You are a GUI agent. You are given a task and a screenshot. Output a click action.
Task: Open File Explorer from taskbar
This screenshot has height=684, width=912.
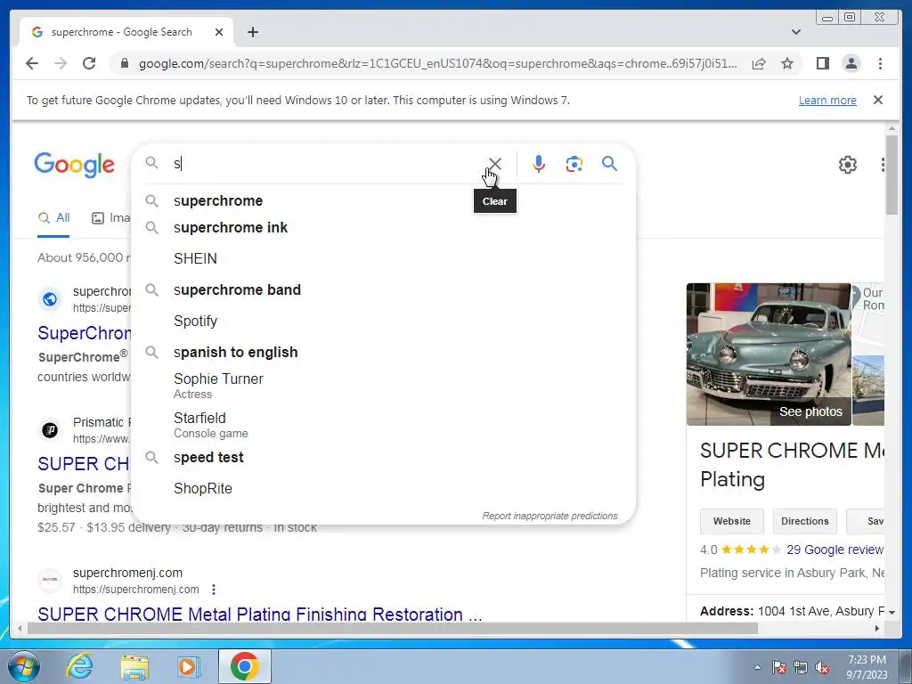tap(134, 666)
